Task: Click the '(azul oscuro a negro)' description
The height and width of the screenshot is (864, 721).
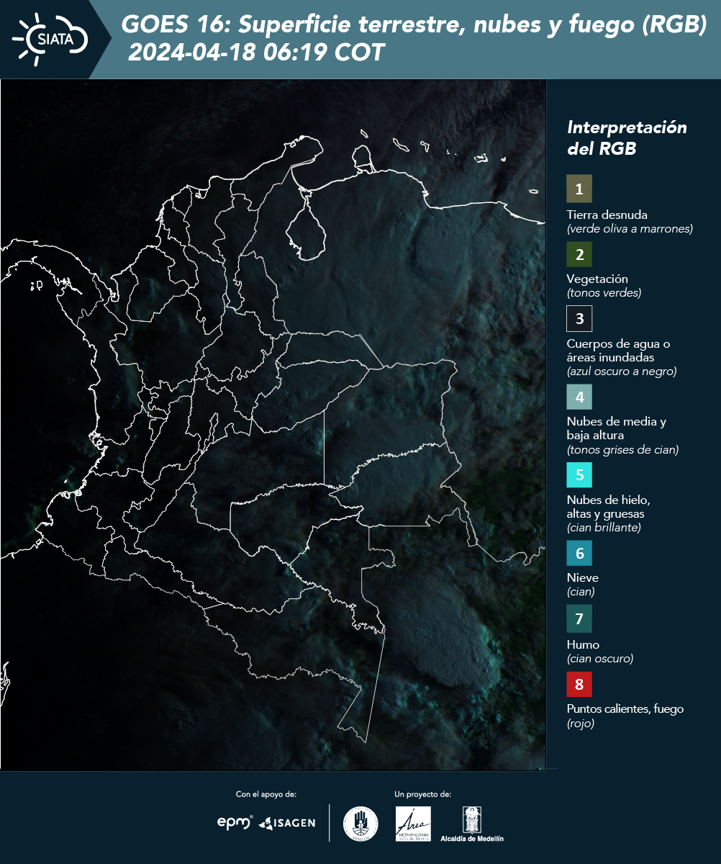Action: tap(622, 372)
